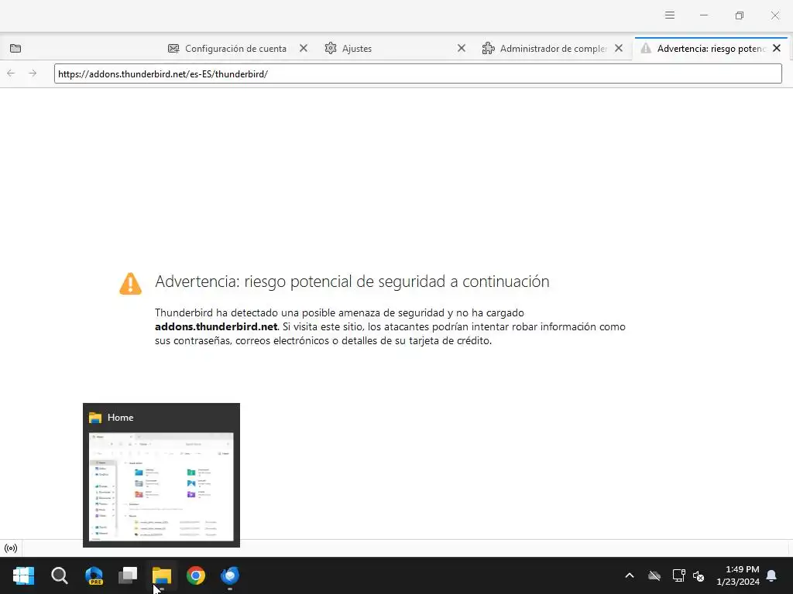This screenshot has width=793, height=594.
Task: Click the bold addons.thunderbird.net text
Action: (216, 327)
